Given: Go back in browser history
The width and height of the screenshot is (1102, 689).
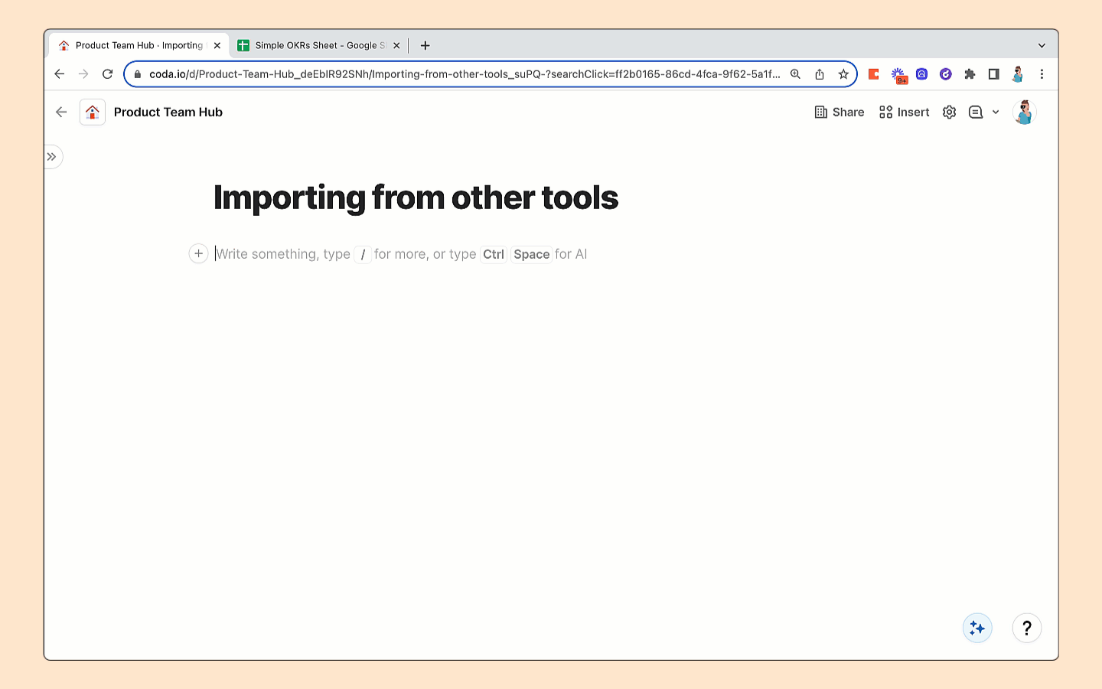Looking at the screenshot, I should [60, 74].
